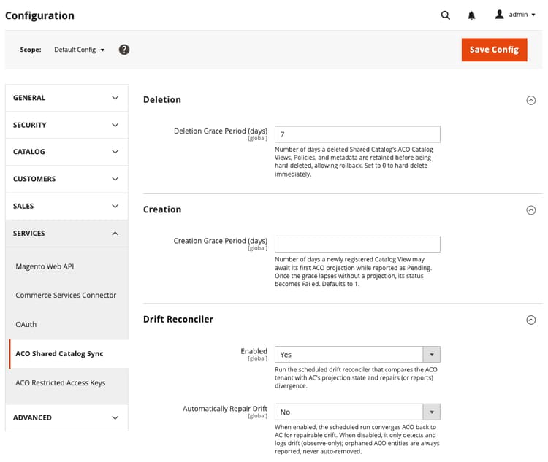
Task: Expand the GENERAL section
Action: (66, 98)
